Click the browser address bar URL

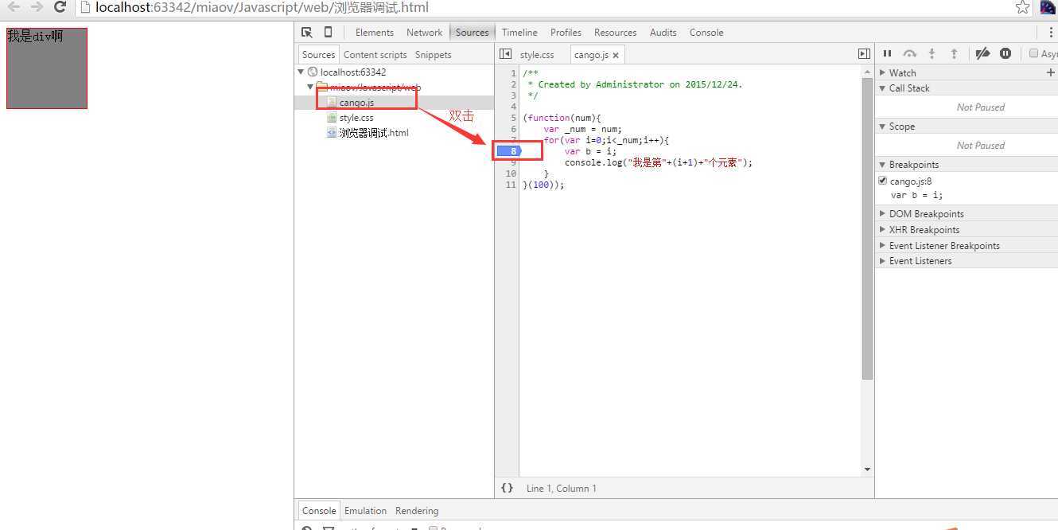click(x=262, y=7)
